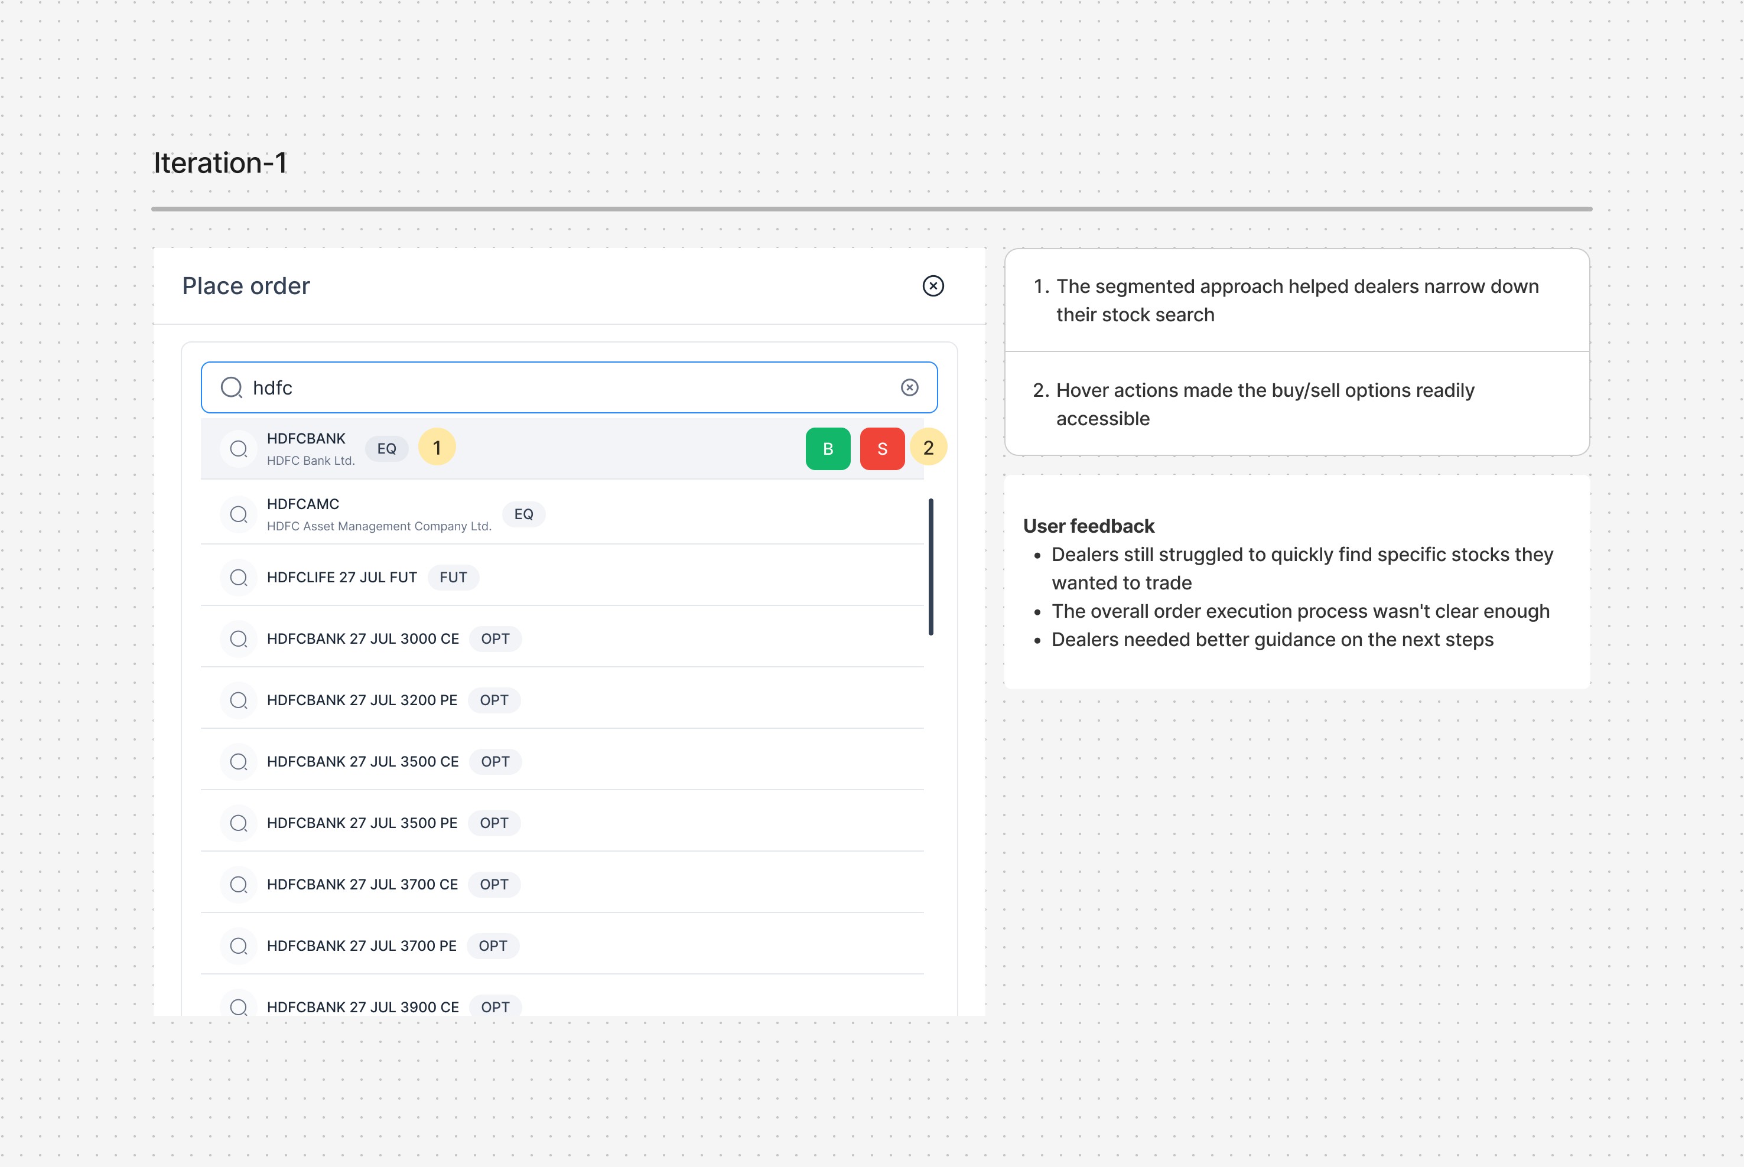
Task: Close the Place order dialog
Action: (x=933, y=286)
